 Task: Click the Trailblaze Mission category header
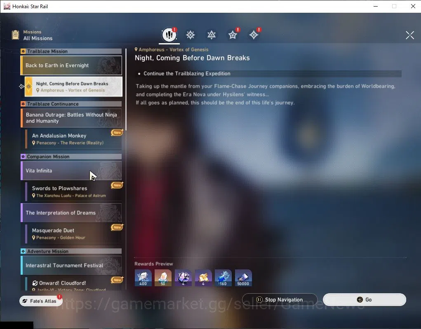click(71, 51)
